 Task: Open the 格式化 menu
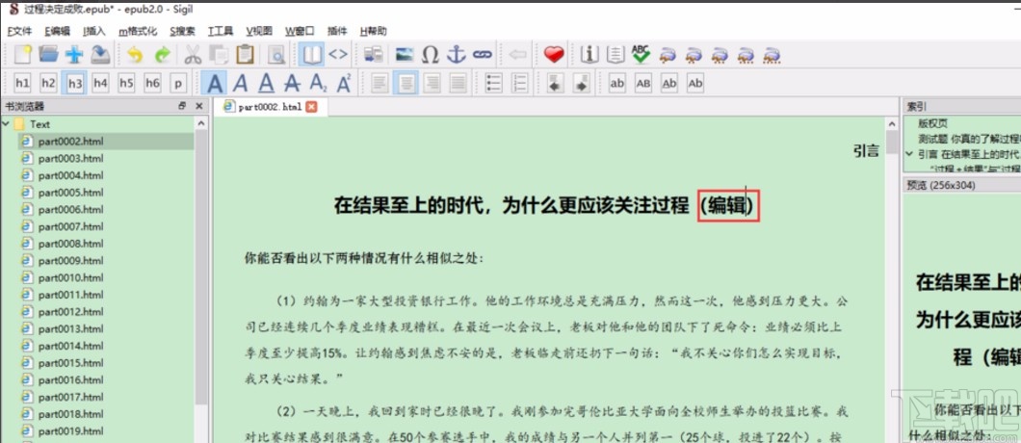coord(138,31)
